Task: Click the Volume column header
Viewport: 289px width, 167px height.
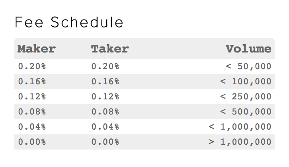Action: click(248, 49)
